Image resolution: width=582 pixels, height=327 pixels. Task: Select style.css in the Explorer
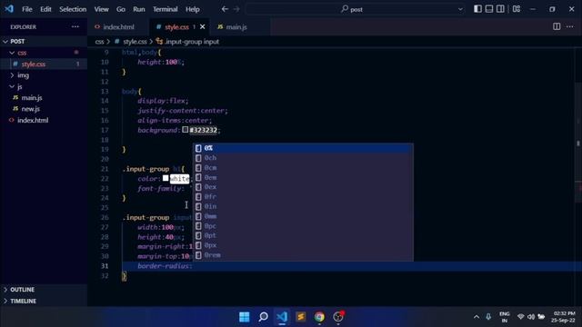44,64
